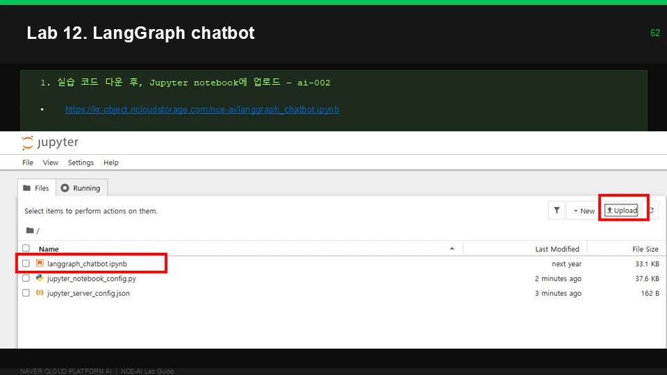The width and height of the screenshot is (667, 375).
Task: Check the box for jupyter_notebook_config.py
Action: pos(26,278)
